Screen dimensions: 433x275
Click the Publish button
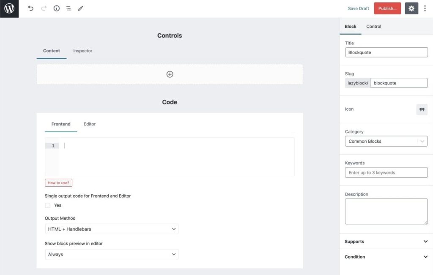[x=387, y=8]
